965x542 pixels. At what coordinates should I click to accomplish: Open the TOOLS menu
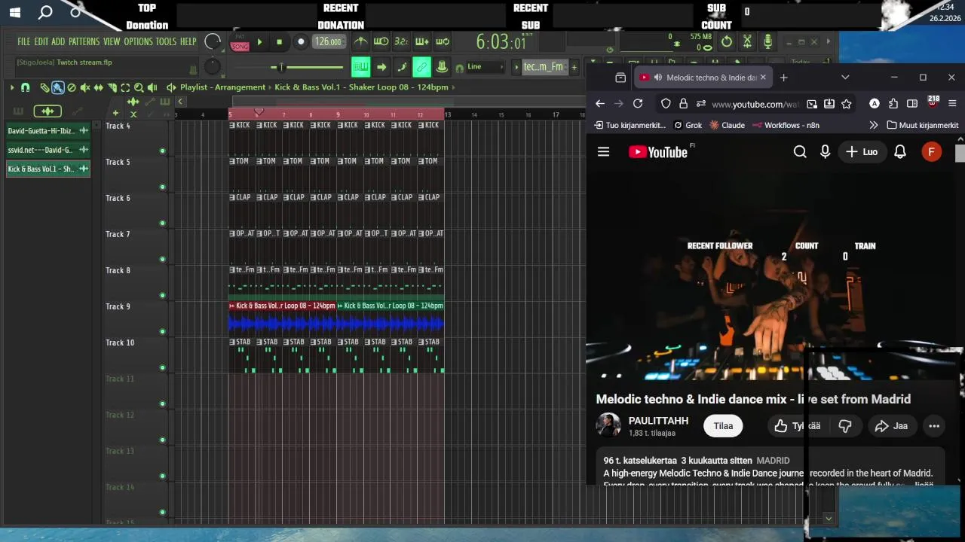click(x=166, y=41)
